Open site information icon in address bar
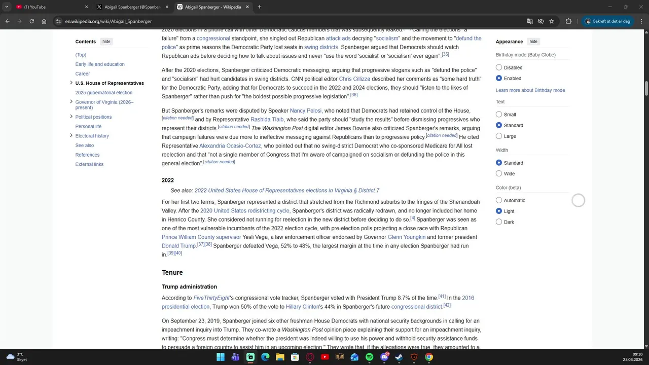The image size is (649, 365). [58, 21]
